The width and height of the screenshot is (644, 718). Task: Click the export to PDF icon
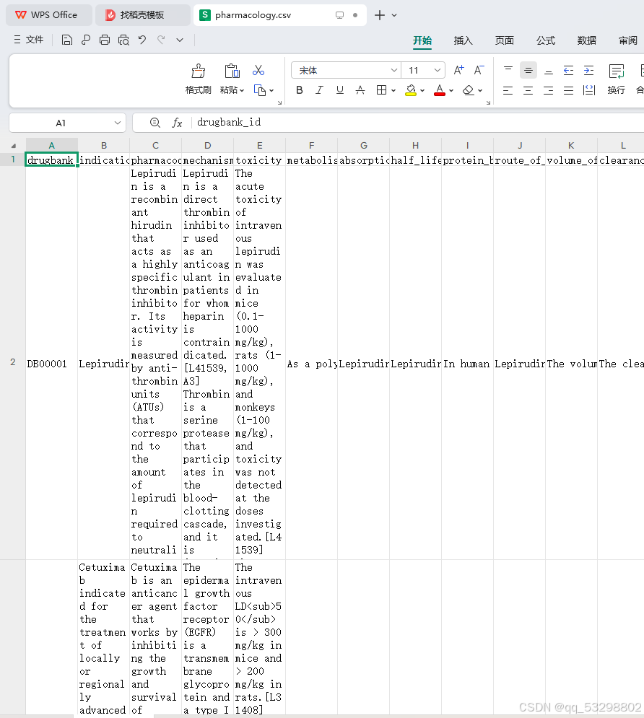86,40
